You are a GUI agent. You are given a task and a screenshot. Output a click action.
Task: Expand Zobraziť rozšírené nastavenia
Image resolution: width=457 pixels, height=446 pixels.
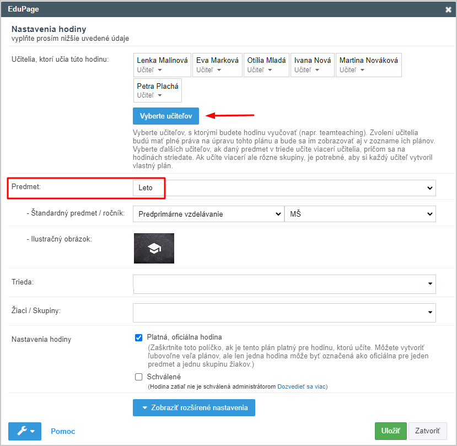pyautogui.click(x=194, y=407)
